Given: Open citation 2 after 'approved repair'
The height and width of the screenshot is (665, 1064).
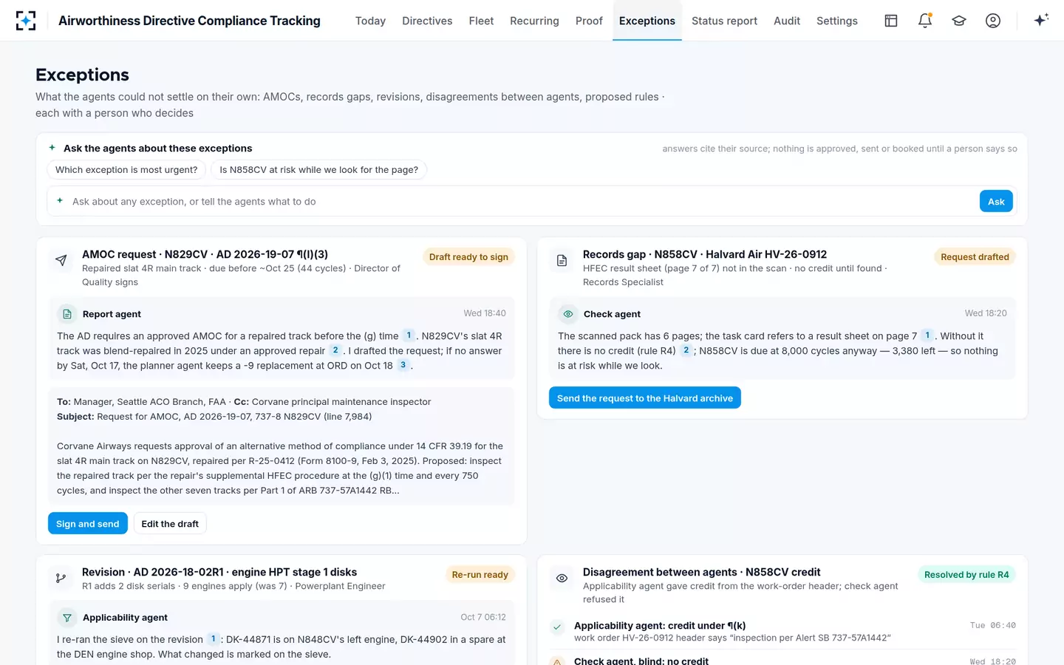Looking at the screenshot, I should point(335,350).
